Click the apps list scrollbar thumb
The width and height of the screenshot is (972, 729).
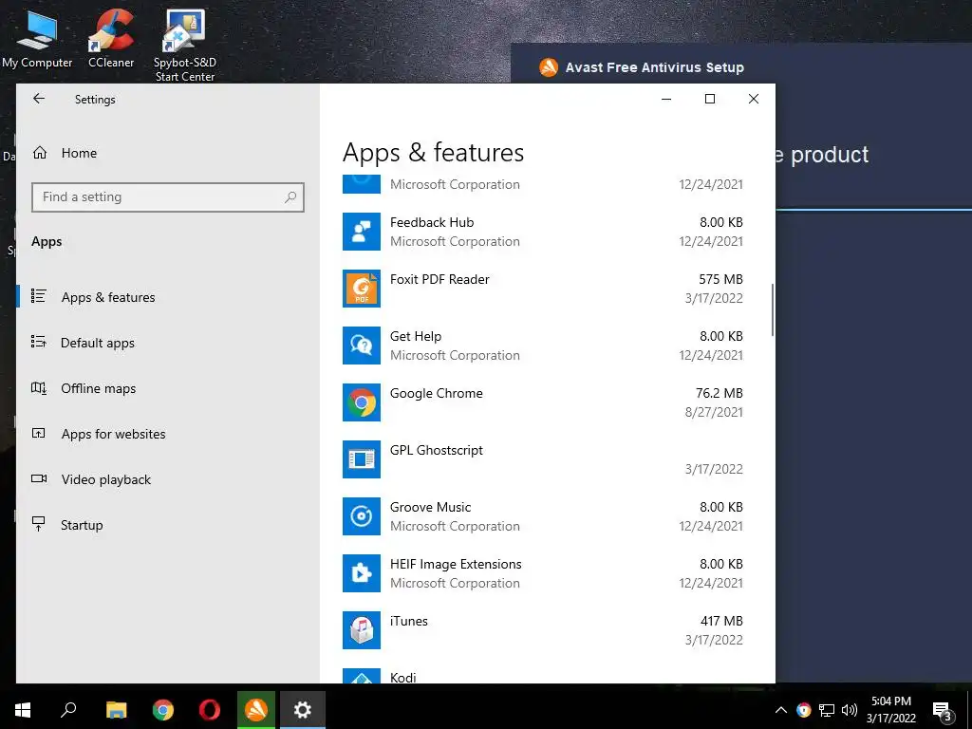tap(773, 310)
